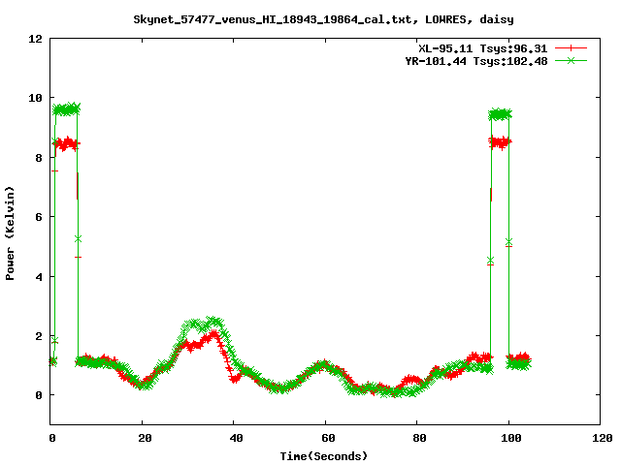Click the 0 tick label on Power axis
The image size is (621, 465).
tap(39, 395)
